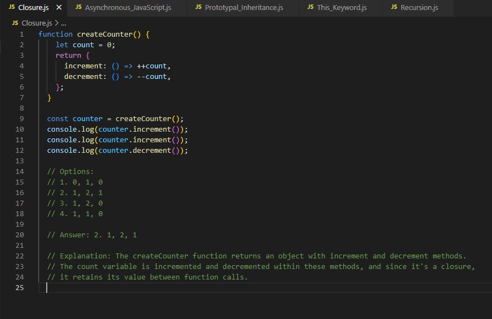Select line 9 via its line number
Viewport: 492px width, 319px height.
click(x=21, y=119)
